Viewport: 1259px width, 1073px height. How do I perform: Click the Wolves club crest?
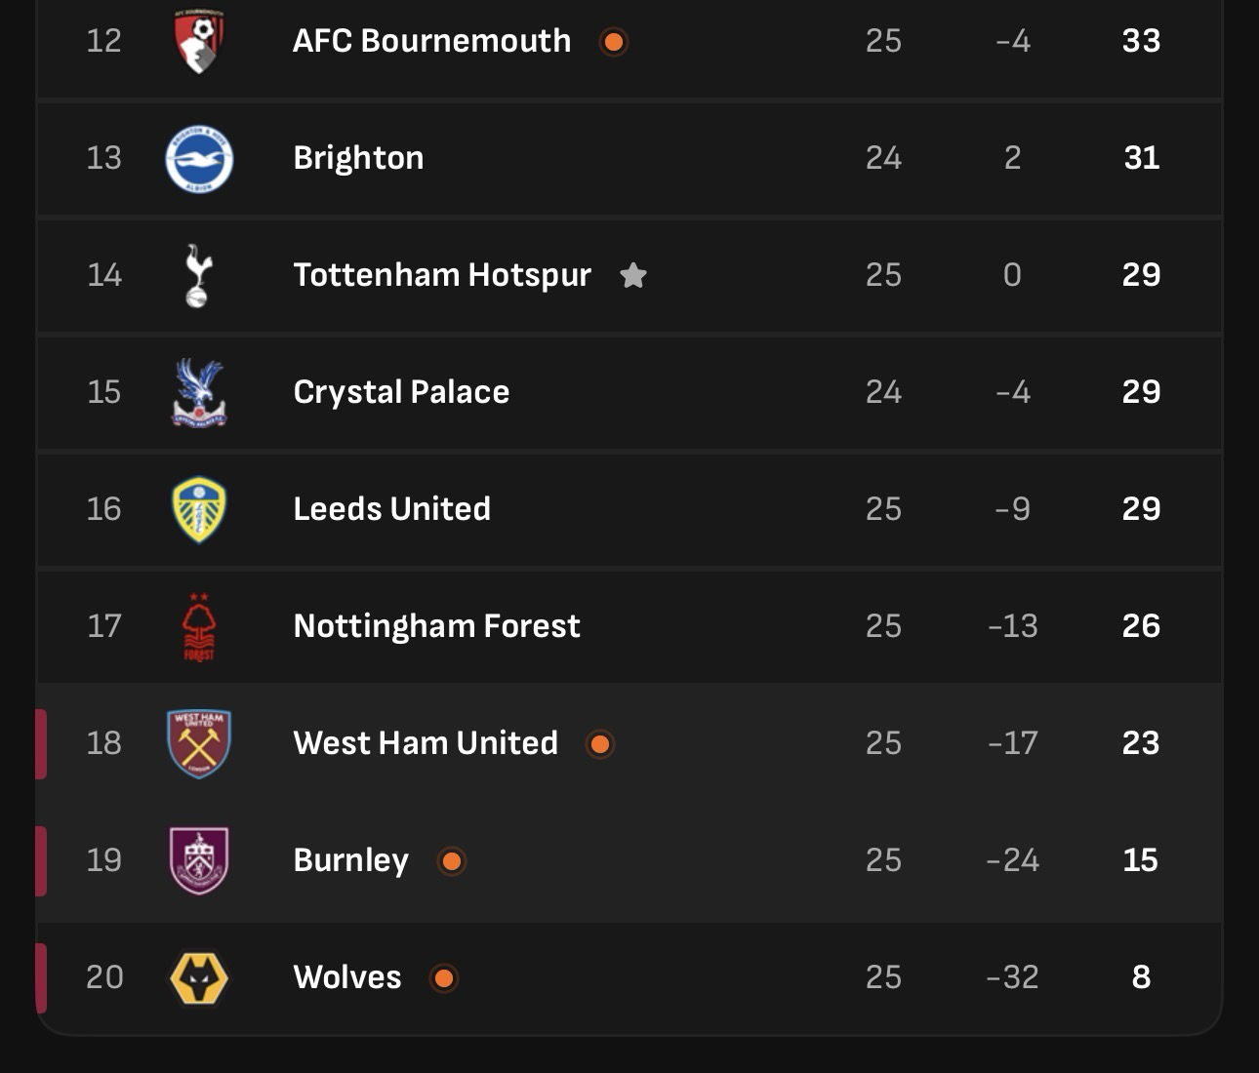199,977
